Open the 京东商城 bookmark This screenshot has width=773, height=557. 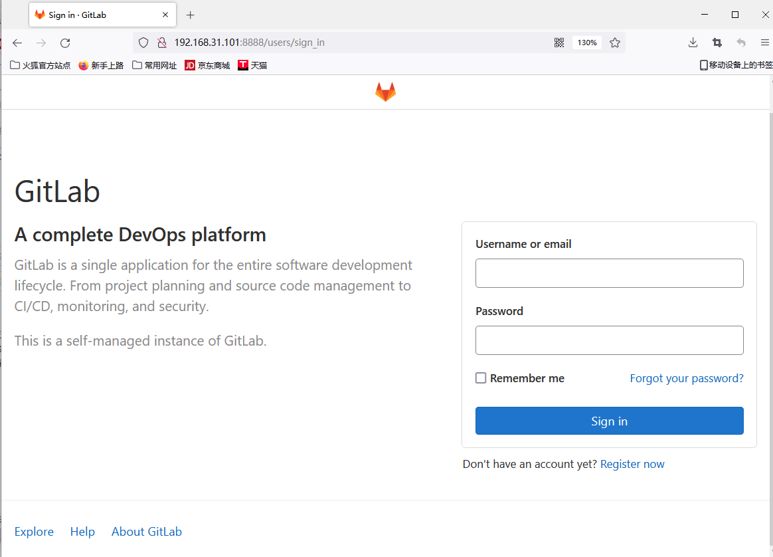[207, 64]
